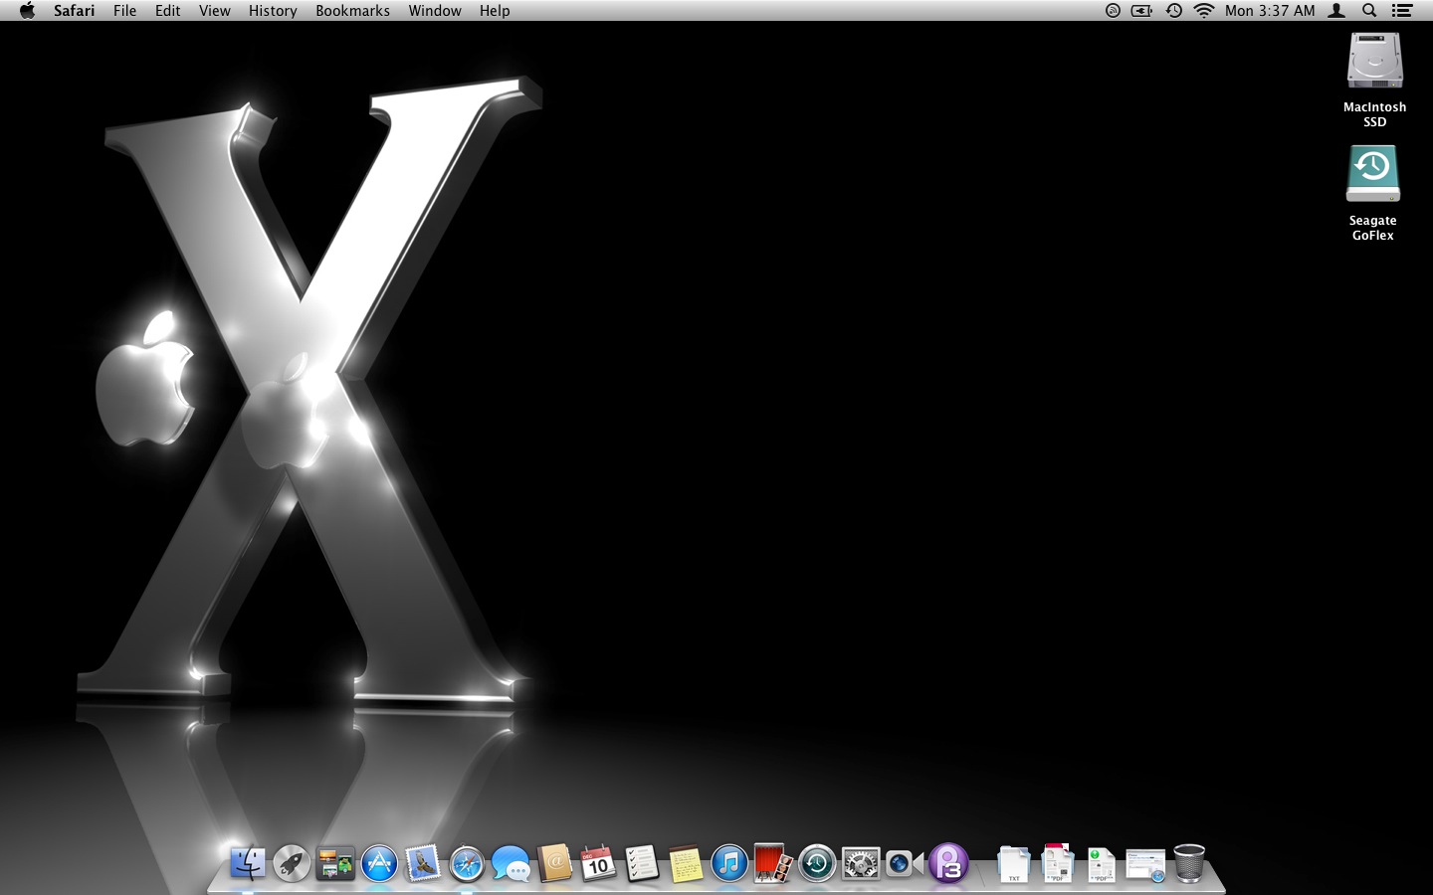The width and height of the screenshot is (1433, 895).
Task: Open the History menu
Action: (273, 11)
